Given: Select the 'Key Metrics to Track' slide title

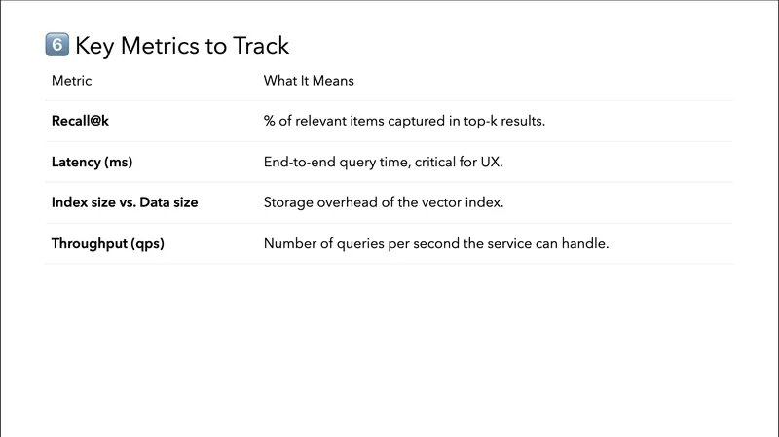Looking at the screenshot, I should tap(182, 46).
